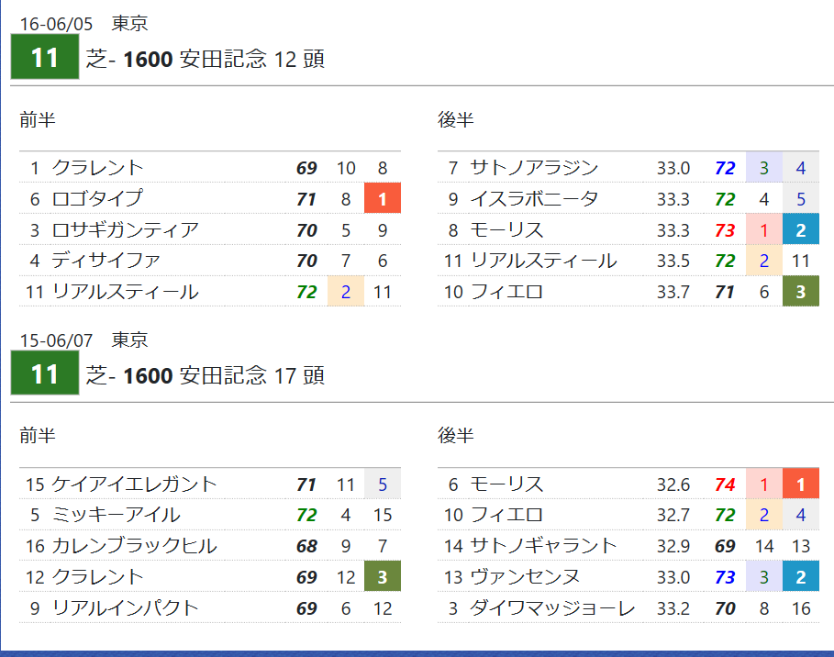Click green finish badge 3 beside 2015 クラレント
The height and width of the screenshot is (657, 834).
[x=383, y=576]
